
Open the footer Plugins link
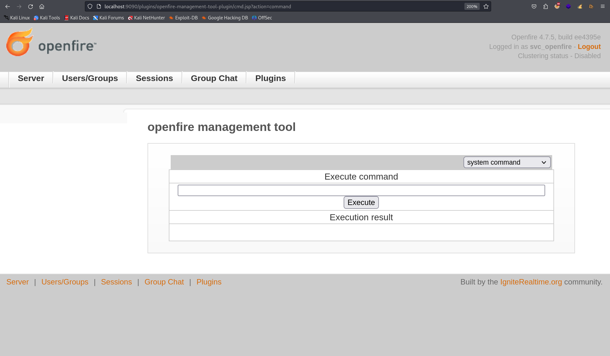tap(209, 282)
